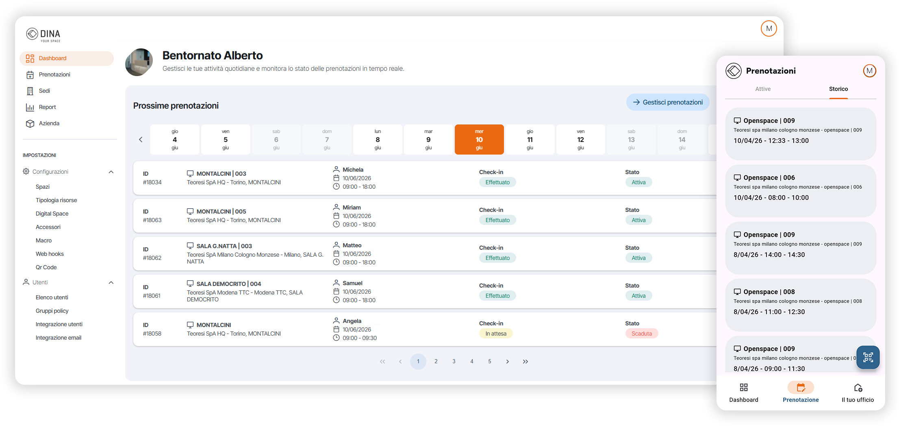This screenshot has width=899, height=434.
Task: Switch to the Attive tab
Action: pos(763,89)
